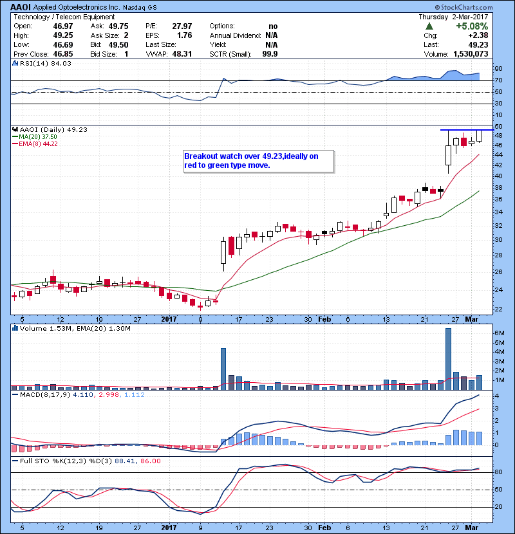Select the stochastic %K value 88.41
This screenshot has width=515, height=534.
pos(125,461)
